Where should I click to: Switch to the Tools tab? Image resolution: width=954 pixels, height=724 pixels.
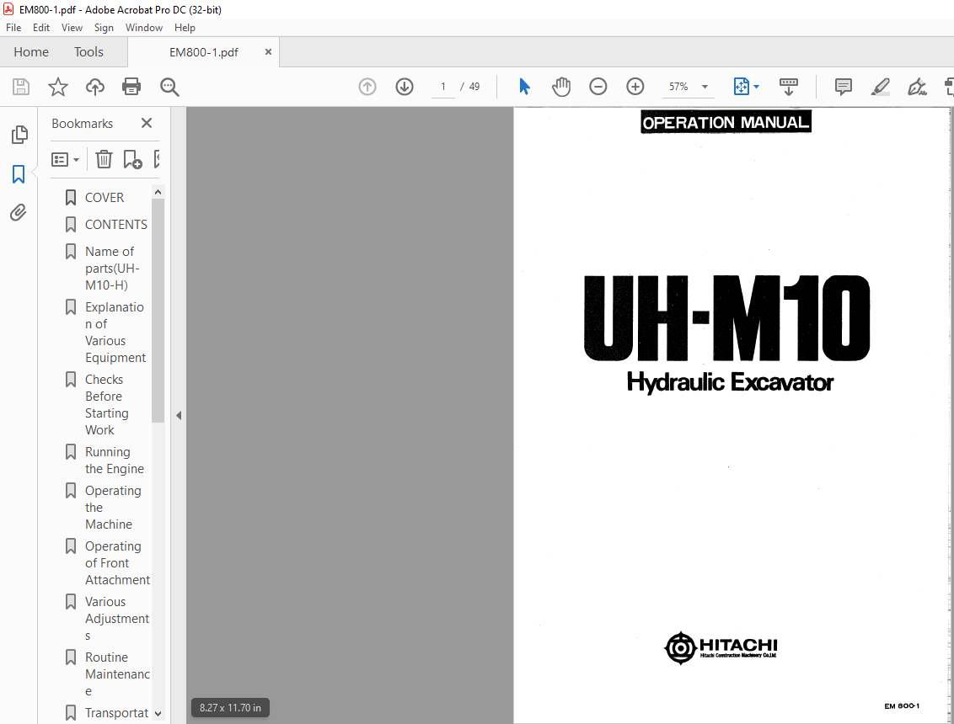88,52
